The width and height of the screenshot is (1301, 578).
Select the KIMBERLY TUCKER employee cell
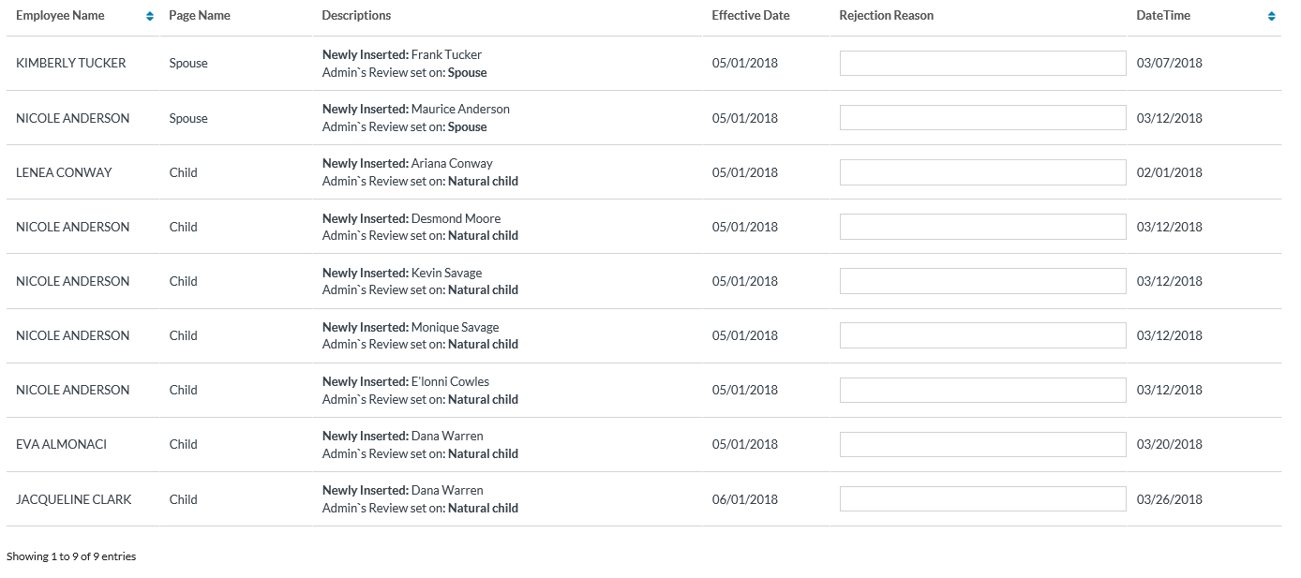coord(70,63)
